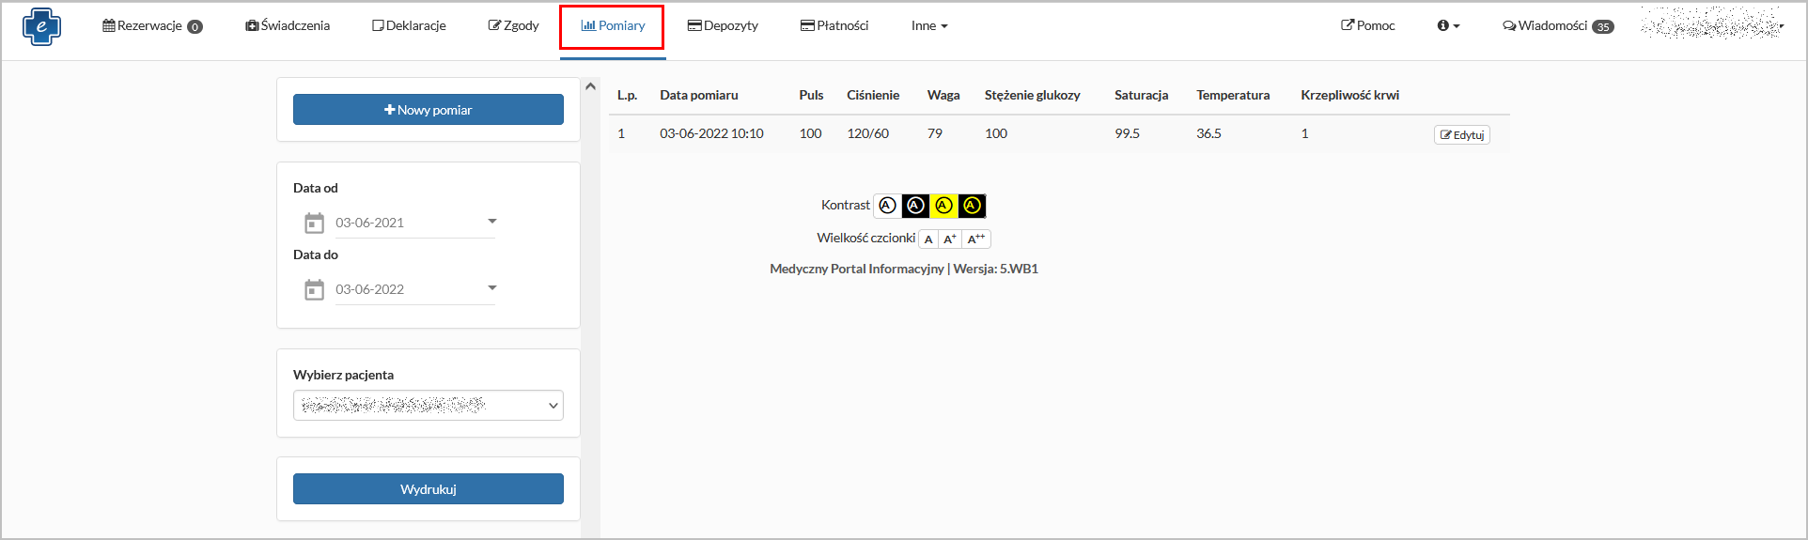Click the Ciśnienie column header
The image size is (1808, 540).
tap(873, 95)
